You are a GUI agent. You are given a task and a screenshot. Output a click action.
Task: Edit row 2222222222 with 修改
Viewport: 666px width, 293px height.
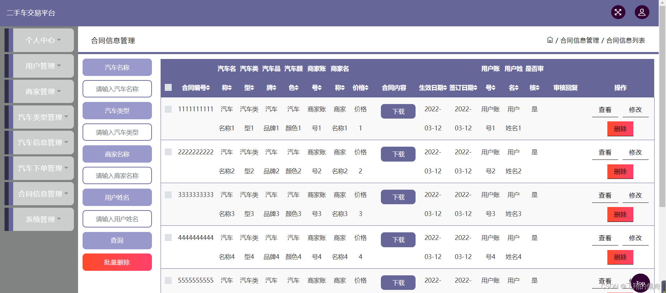pos(635,152)
